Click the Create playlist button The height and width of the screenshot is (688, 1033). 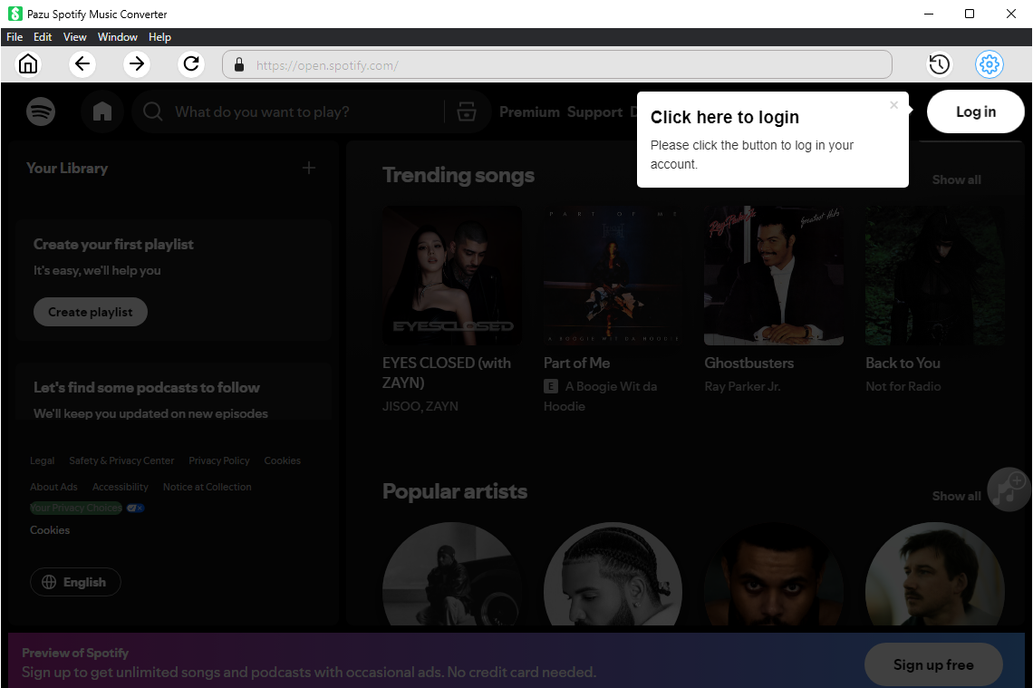[91, 312]
